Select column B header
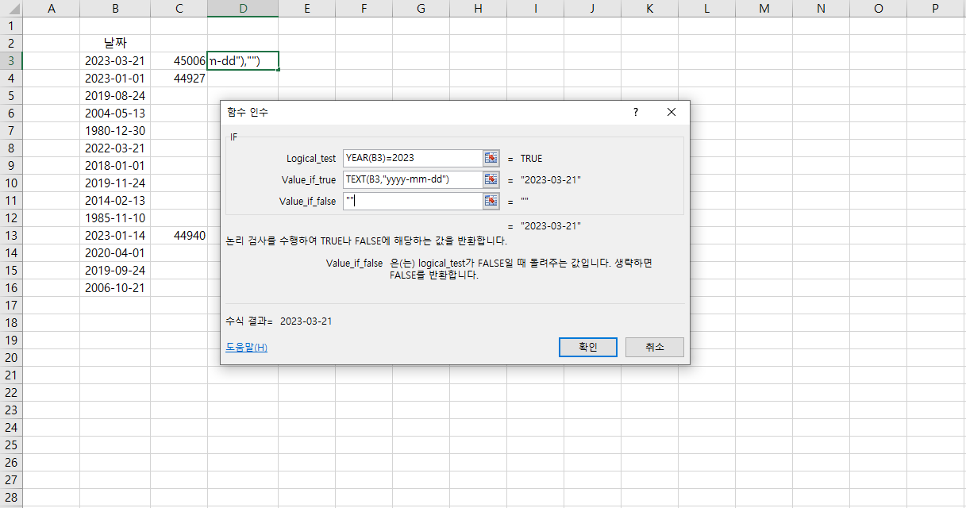This screenshot has width=966, height=508. (x=115, y=9)
